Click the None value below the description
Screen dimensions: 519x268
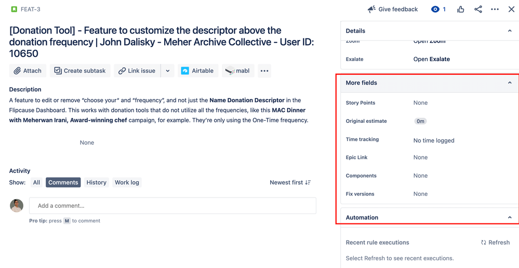click(87, 143)
